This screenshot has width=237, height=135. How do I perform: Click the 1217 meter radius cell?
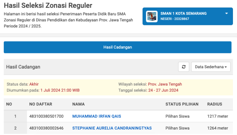(217, 116)
